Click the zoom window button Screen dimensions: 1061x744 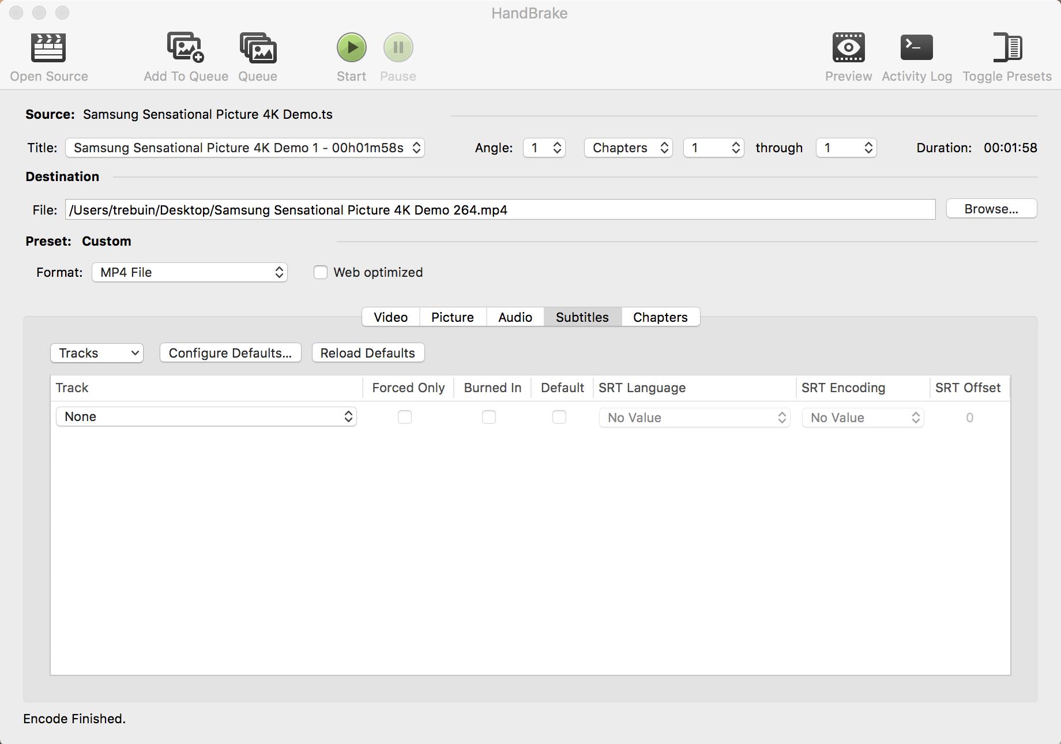62,13
